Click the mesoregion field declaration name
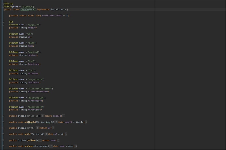 coord(34,110)
